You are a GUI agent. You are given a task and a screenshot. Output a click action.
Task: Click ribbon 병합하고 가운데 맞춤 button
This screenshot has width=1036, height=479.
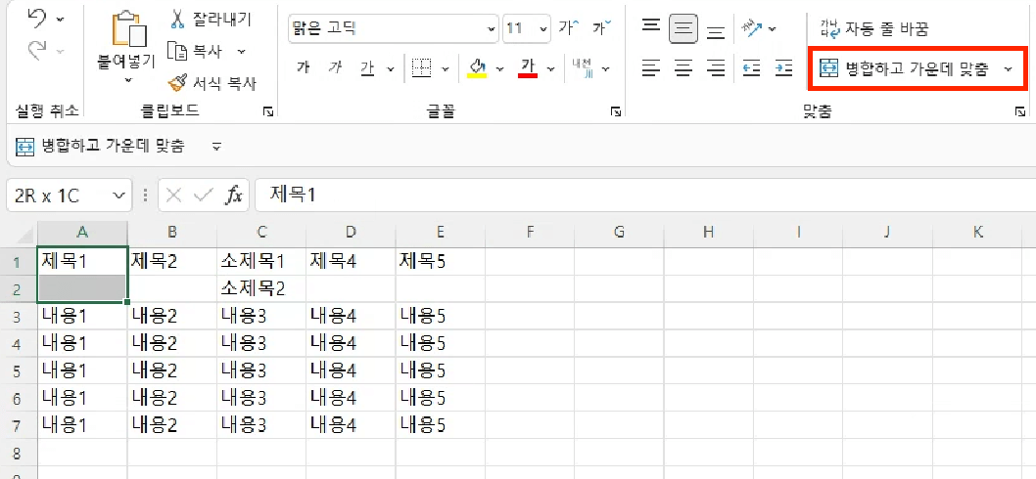905,68
